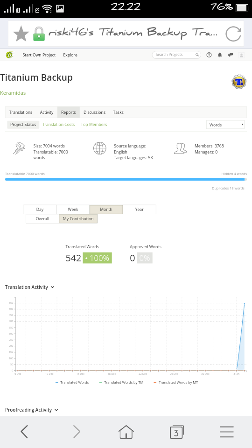The height and width of the screenshot is (448, 252).
Task: Click the battery status icon
Action: (x=242, y=8)
